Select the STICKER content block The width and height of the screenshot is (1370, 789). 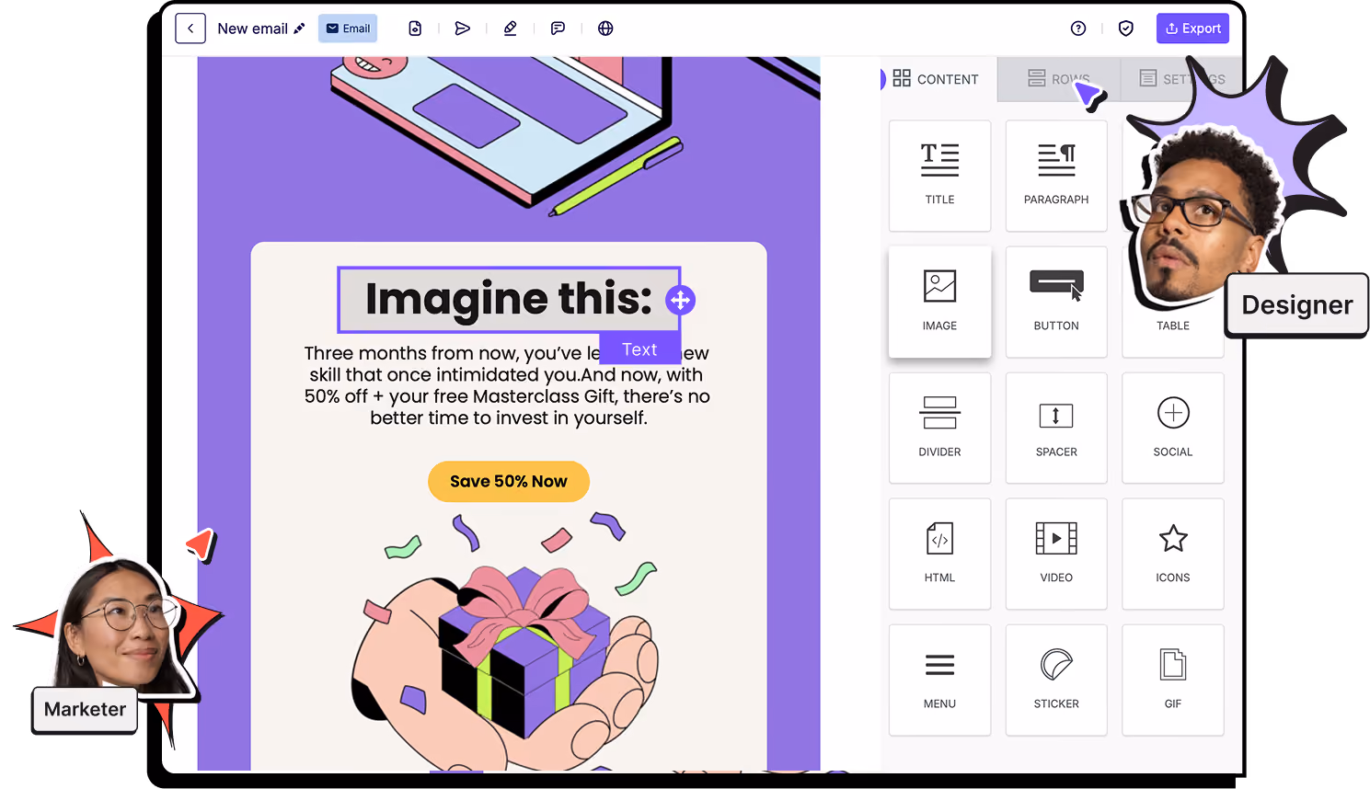coord(1056,680)
